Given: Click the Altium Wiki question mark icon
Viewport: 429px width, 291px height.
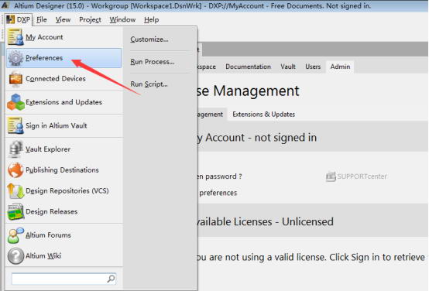Looking at the screenshot, I should point(15,256).
